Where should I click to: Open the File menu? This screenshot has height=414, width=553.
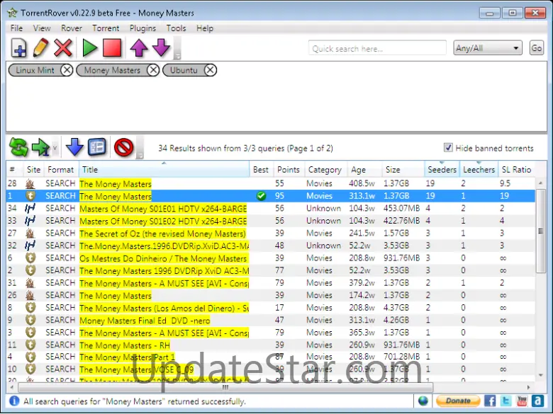click(x=16, y=28)
